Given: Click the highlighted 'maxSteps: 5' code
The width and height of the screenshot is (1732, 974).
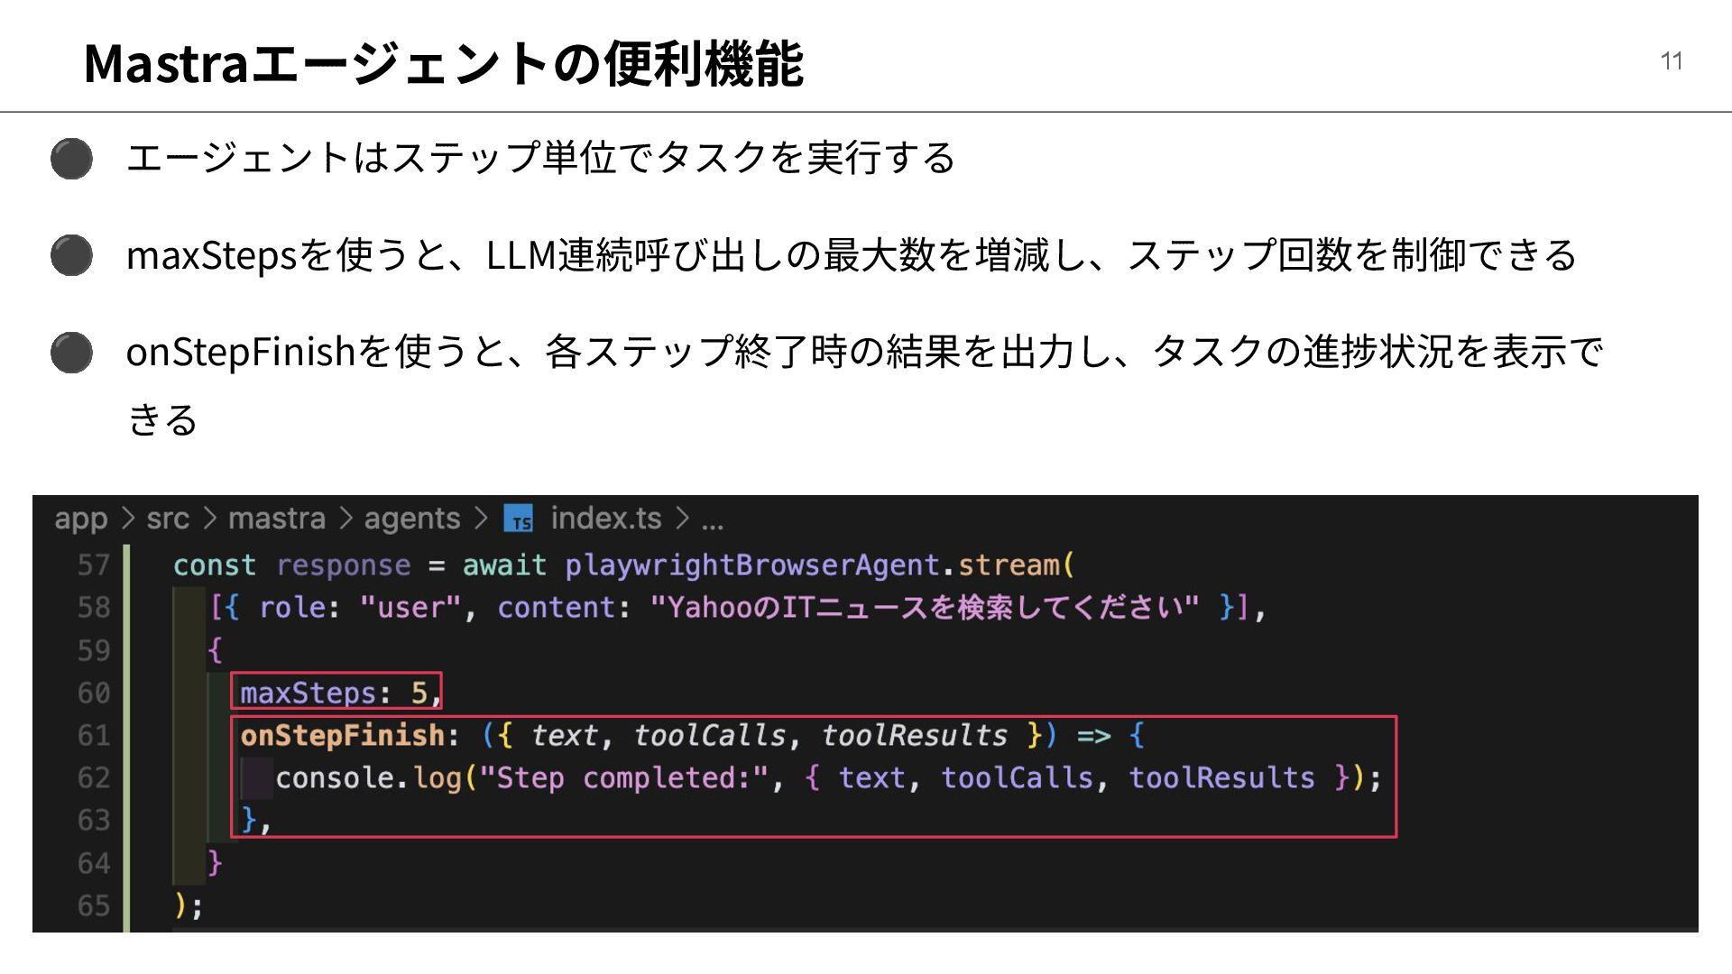Looking at the screenshot, I should pos(336,693).
